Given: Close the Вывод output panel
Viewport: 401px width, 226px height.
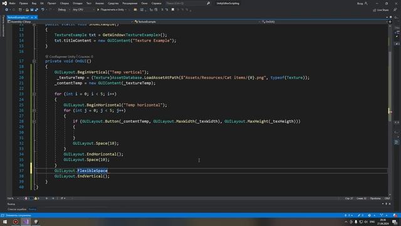Looking at the screenshot, I should point(390,204).
